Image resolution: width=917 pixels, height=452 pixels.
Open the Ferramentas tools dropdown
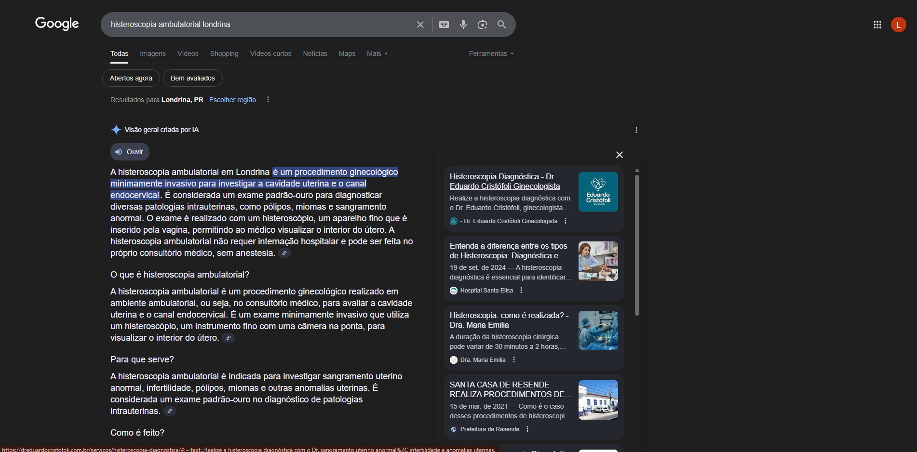[491, 53]
